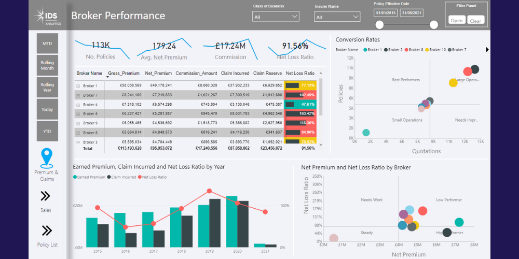This screenshot has height=259, width=519.
Task: Click the legend's next-page arrow in Conversion Rates
Action: tap(487, 50)
